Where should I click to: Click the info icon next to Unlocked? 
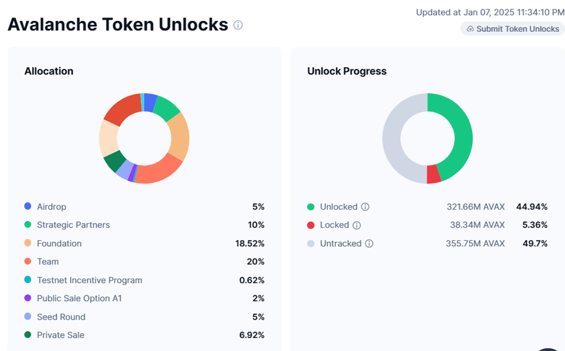pyautogui.click(x=365, y=207)
